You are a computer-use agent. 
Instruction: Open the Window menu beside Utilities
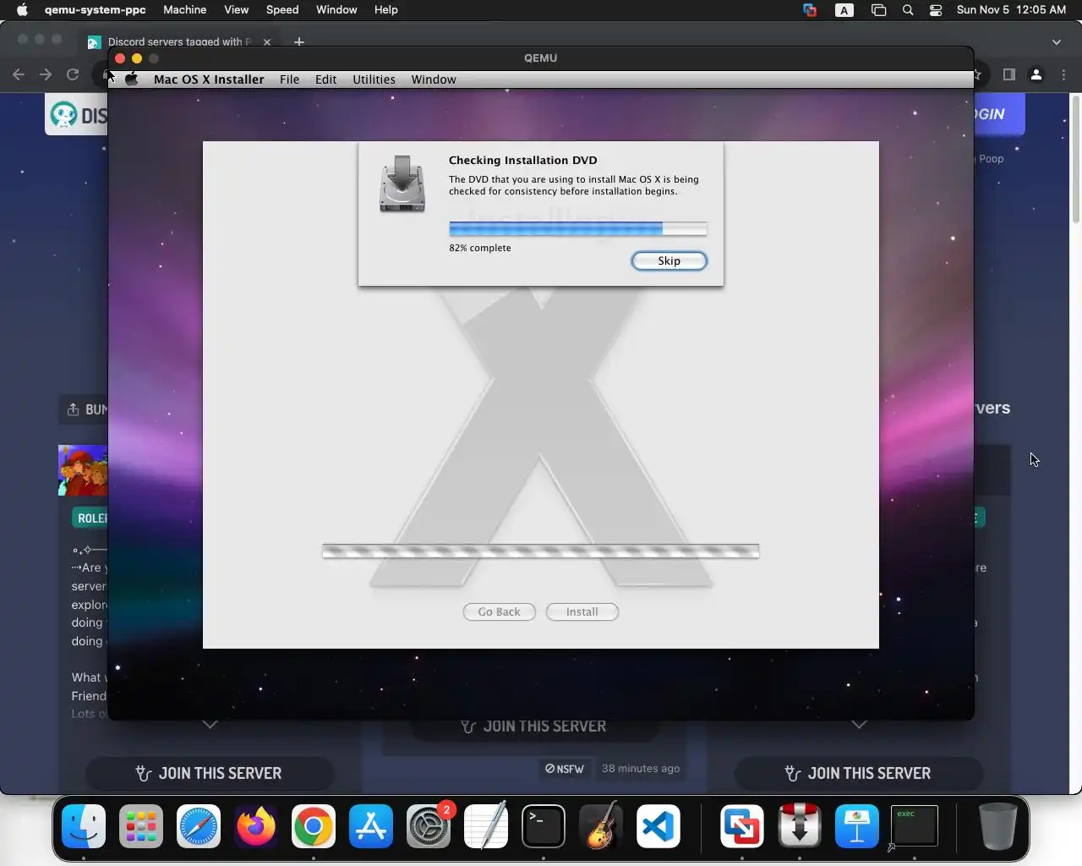[434, 79]
